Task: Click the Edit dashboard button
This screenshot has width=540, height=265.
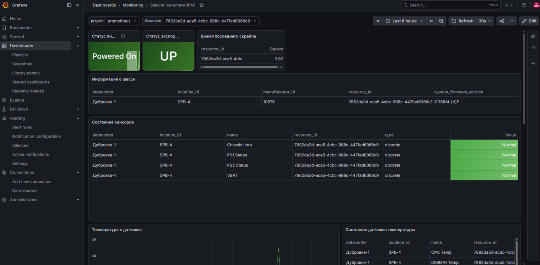Action: click(529, 21)
